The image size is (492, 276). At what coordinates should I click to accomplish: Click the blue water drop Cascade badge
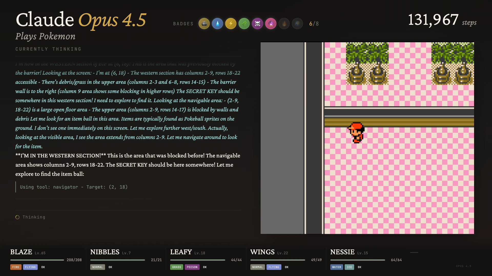click(217, 24)
